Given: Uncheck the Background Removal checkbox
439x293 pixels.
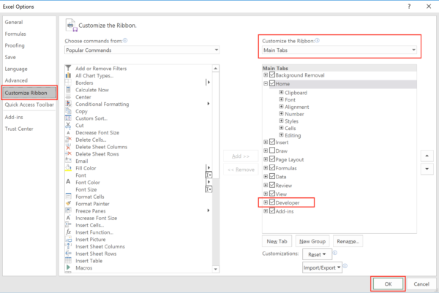Looking at the screenshot, I should pyautogui.click(x=272, y=75).
